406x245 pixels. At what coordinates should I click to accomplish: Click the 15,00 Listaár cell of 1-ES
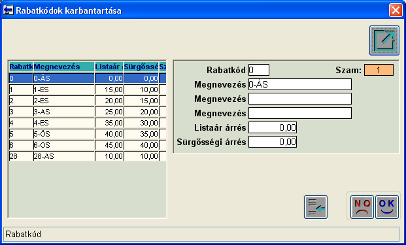(109, 90)
